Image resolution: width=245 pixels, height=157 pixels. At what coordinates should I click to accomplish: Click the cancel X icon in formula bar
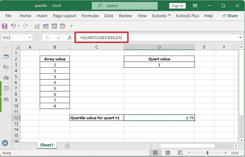(47, 38)
